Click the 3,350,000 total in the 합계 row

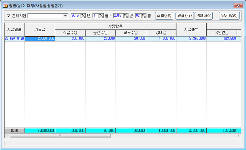pos(191,131)
